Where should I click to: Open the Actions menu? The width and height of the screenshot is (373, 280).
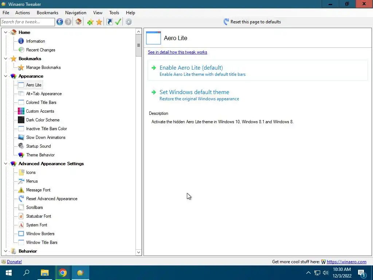23,13
